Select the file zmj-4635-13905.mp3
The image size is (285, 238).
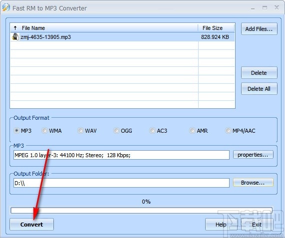[122, 37]
